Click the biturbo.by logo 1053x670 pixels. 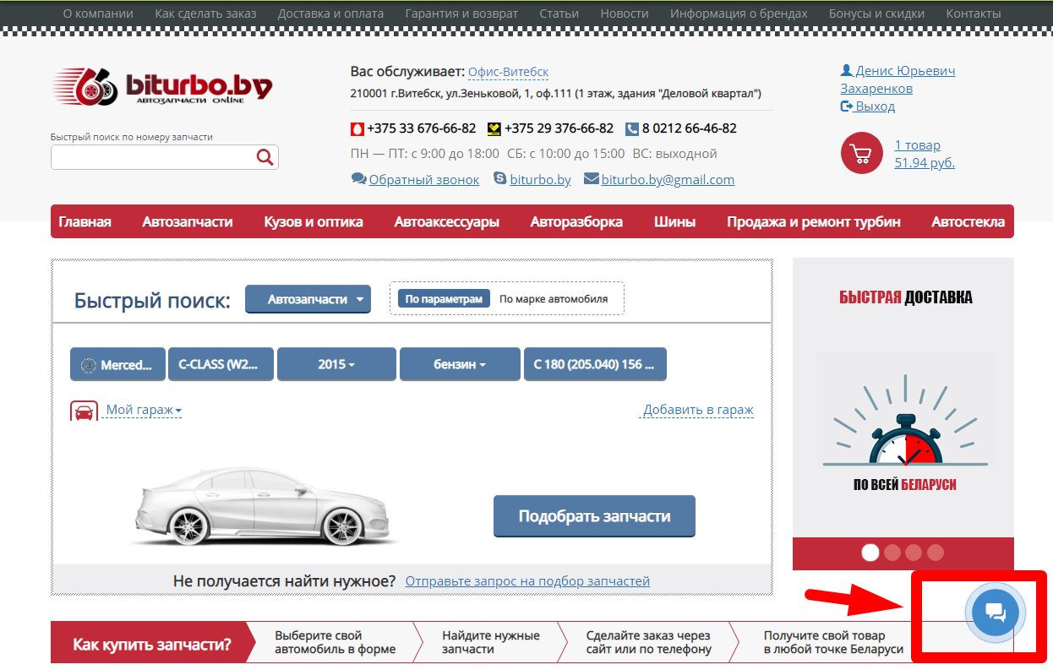tap(163, 86)
